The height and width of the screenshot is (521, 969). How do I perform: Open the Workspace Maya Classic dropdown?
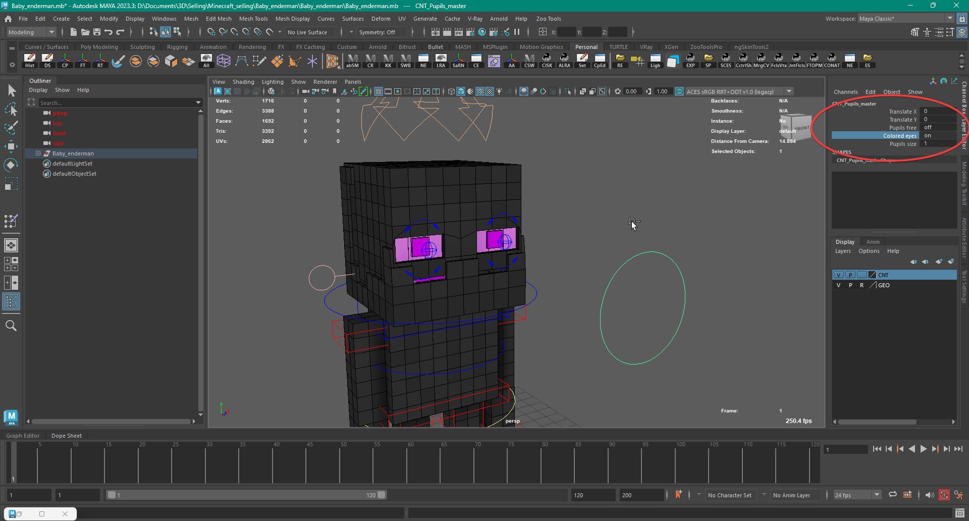[x=906, y=19]
